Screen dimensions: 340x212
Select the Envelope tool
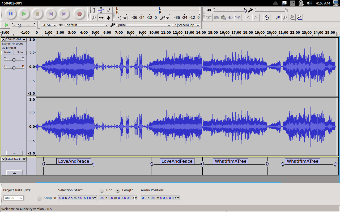tap(101, 10)
